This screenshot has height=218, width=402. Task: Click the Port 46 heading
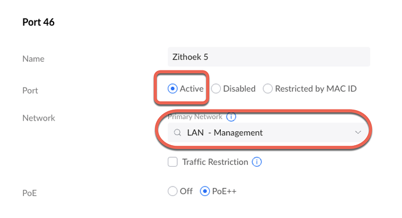[38, 22]
